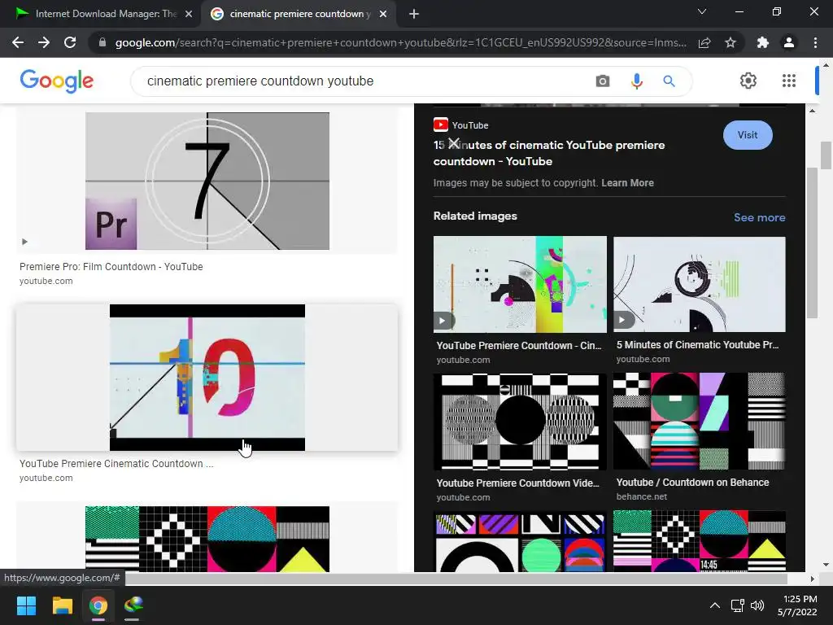
Task: Open Internet Download Manager from taskbar
Action: 133,605
